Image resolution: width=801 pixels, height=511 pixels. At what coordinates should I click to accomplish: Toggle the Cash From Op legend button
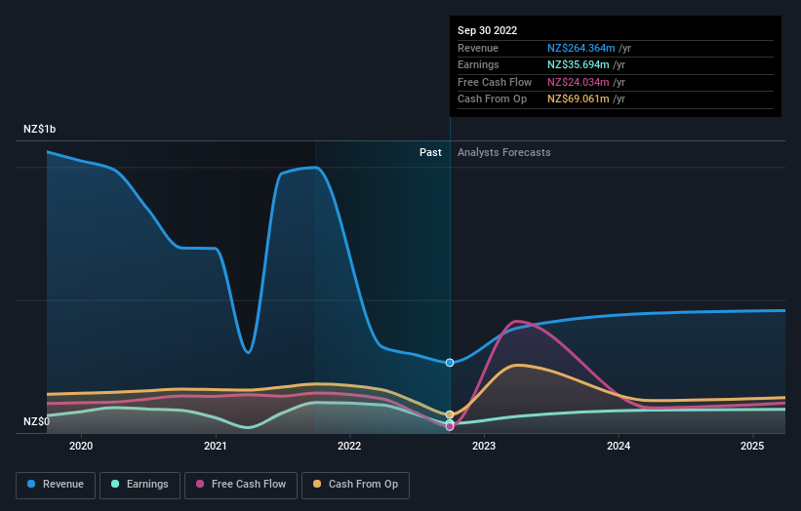click(355, 485)
